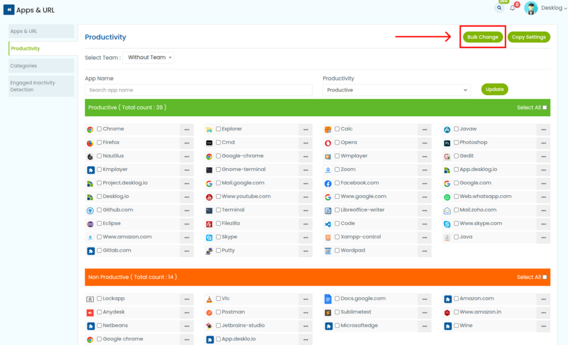Click the Vlc cone icon
568x345 pixels.
coord(209,299)
